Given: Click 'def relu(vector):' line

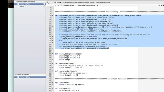Looking at the screenshot, I should pos(63,88).
